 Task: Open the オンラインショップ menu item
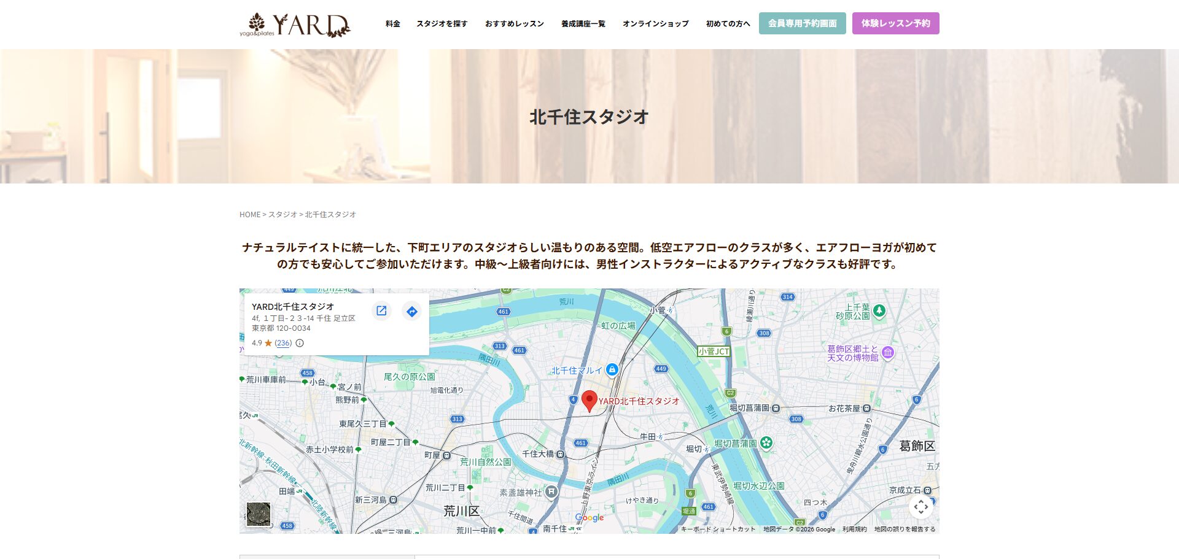tap(656, 24)
